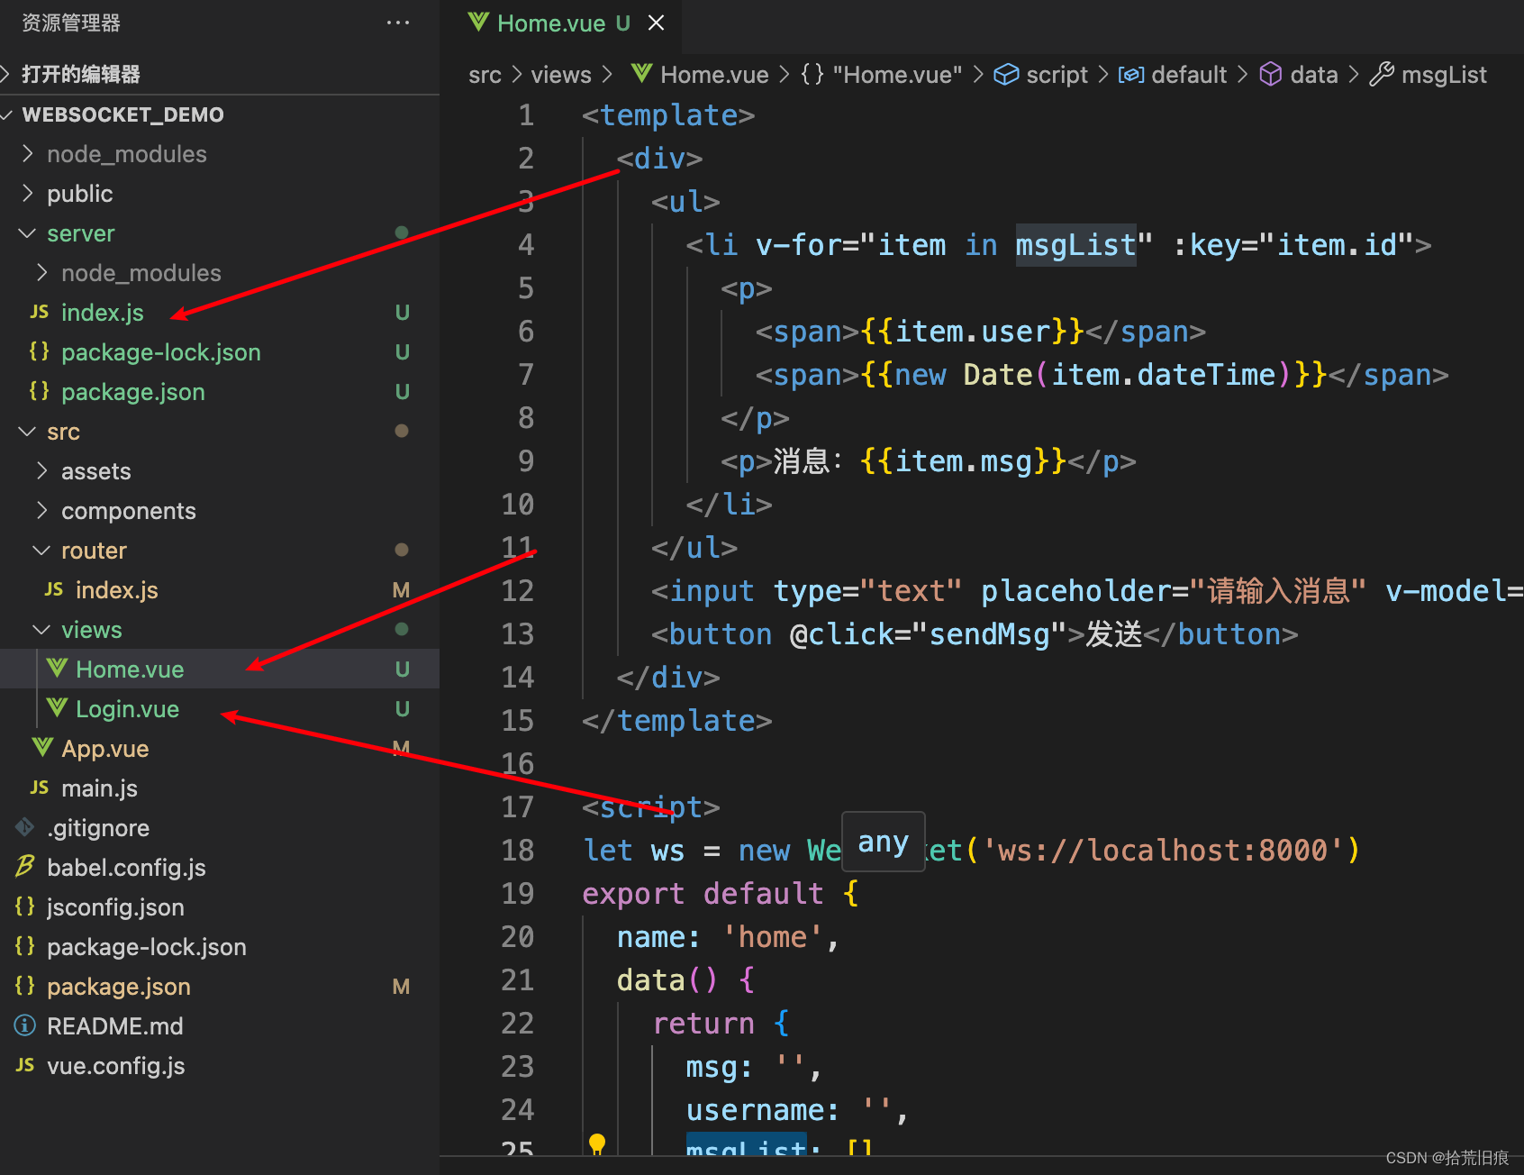The image size is (1524, 1175).
Task: Click the lightbulb quick-fix icon
Action: [x=596, y=1144]
